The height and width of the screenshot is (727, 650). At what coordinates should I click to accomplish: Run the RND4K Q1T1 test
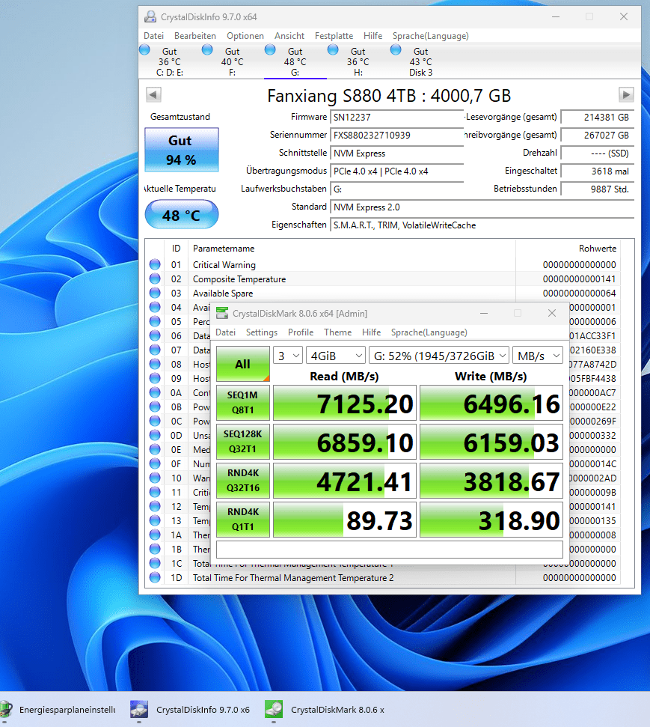click(243, 520)
